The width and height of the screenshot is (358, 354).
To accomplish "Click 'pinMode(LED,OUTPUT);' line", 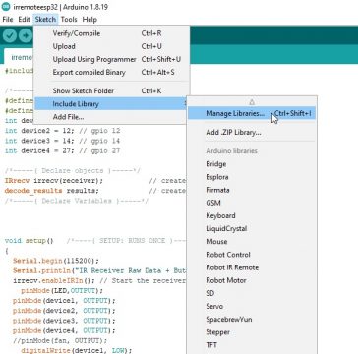I will tap(62, 291).
